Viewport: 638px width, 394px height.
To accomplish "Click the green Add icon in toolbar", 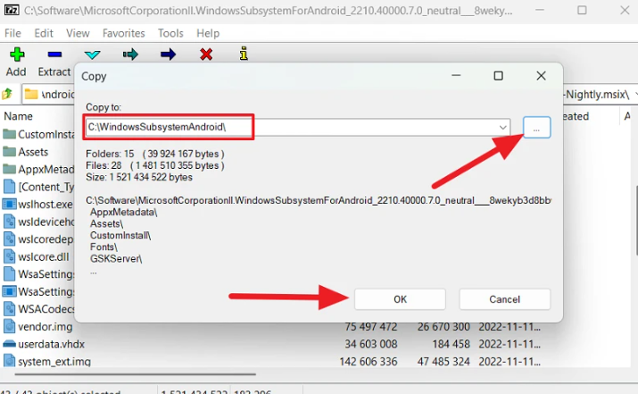I will pyautogui.click(x=17, y=54).
